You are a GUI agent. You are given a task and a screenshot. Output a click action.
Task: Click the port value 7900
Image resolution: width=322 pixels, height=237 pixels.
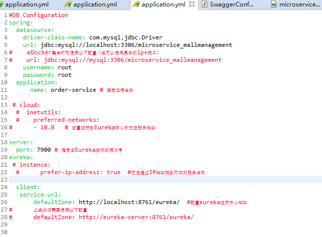click(44, 150)
